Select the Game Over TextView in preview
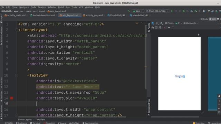 [180, 76]
